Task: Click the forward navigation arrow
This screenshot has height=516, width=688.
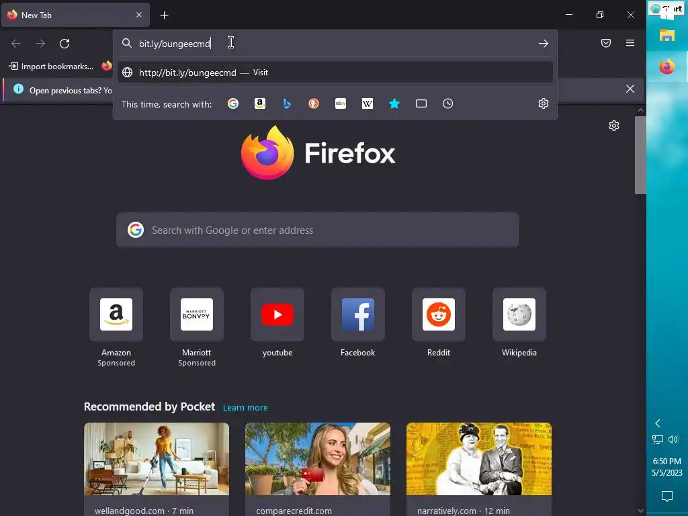Action: (x=40, y=44)
